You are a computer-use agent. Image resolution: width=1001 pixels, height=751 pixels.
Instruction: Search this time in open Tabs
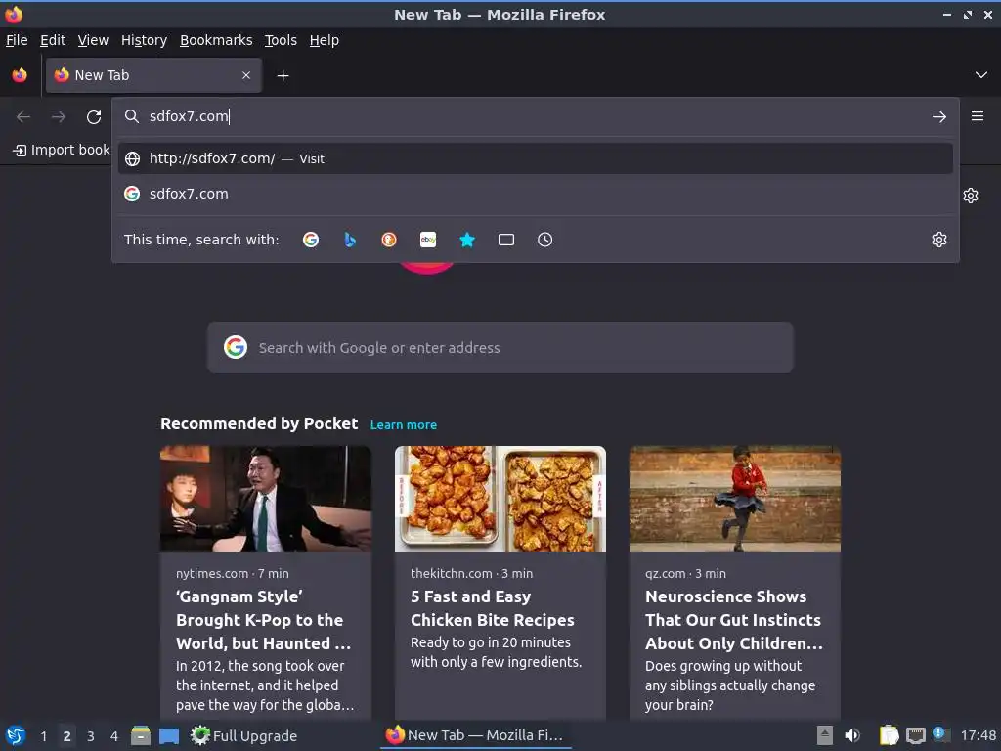pyautogui.click(x=506, y=240)
